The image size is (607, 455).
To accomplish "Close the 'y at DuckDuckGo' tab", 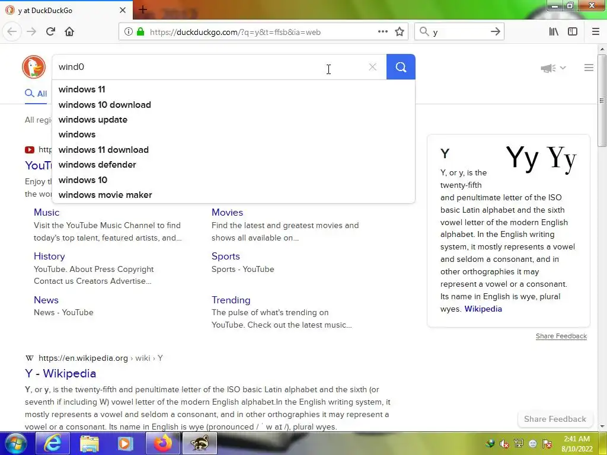I will [x=123, y=10].
